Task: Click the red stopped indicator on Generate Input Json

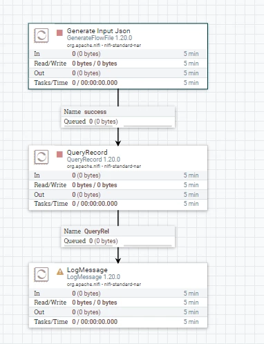Action: pos(59,33)
